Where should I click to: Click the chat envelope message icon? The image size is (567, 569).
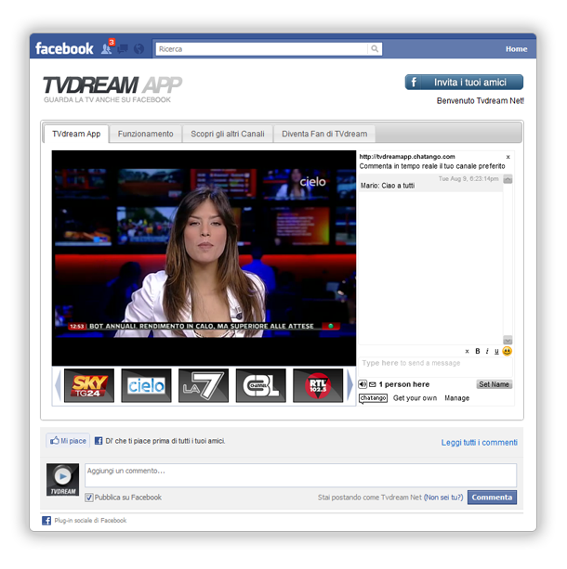pyautogui.click(x=373, y=384)
